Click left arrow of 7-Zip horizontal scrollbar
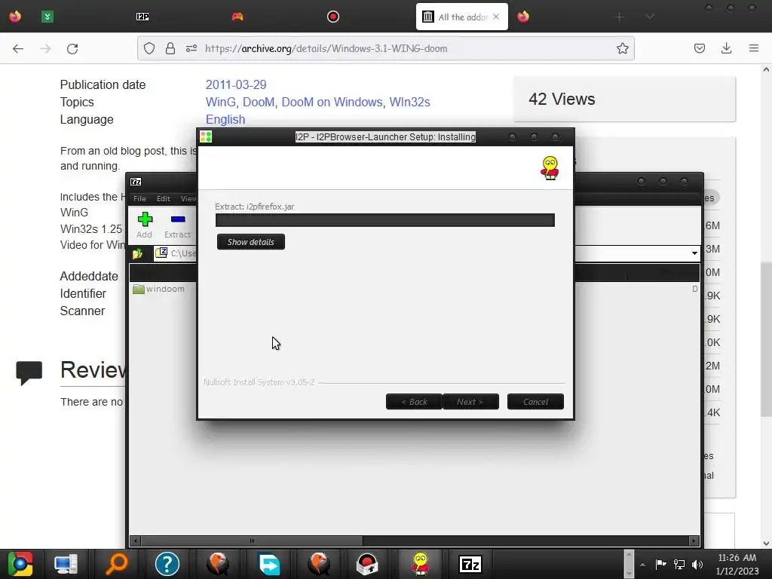Image resolution: width=772 pixels, height=579 pixels. (x=136, y=541)
